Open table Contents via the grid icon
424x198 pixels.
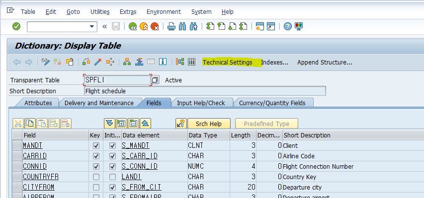191,62
